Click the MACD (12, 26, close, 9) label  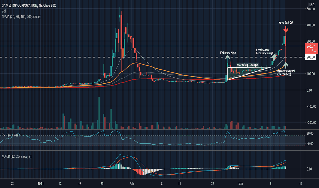click(x=17, y=156)
